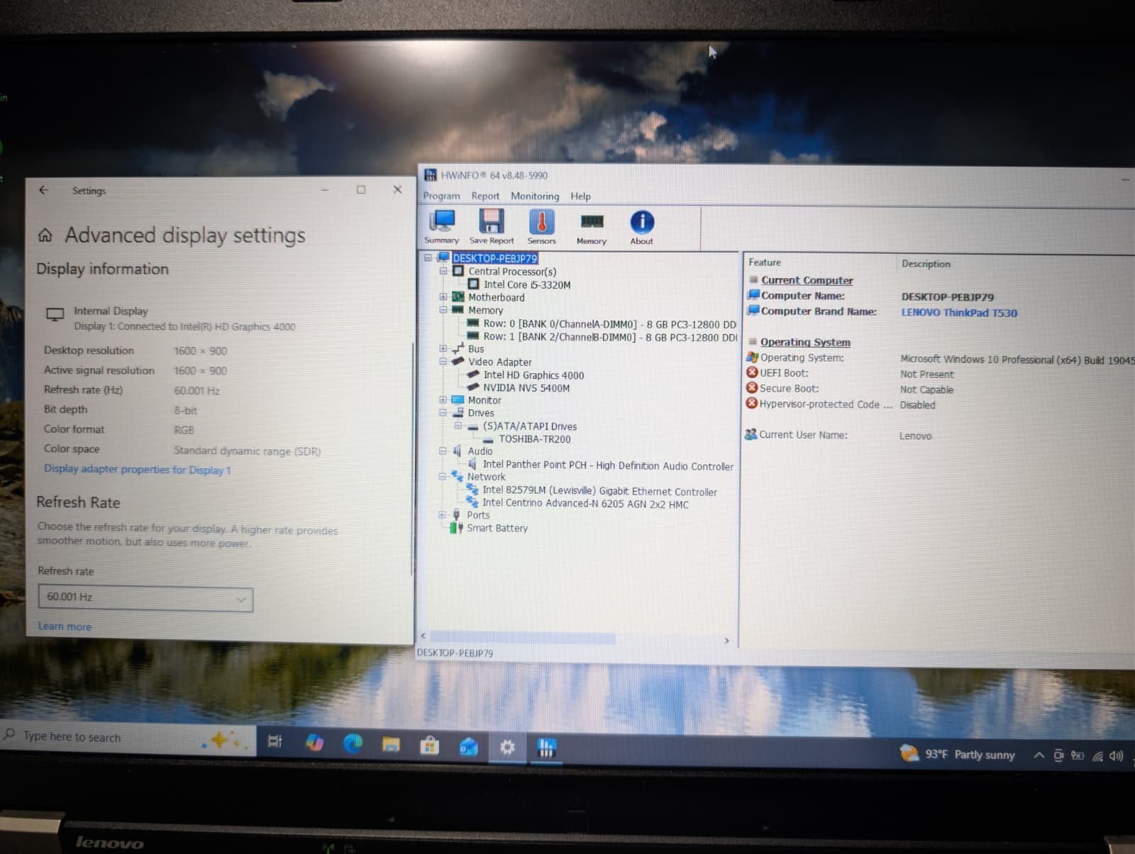Screen dimensions: 1135x854
Task: Switch to Settings app on taskbar
Action: [x=507, y=747]
